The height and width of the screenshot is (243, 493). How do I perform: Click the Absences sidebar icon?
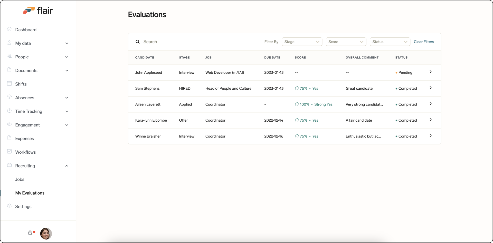coord(10,97)
